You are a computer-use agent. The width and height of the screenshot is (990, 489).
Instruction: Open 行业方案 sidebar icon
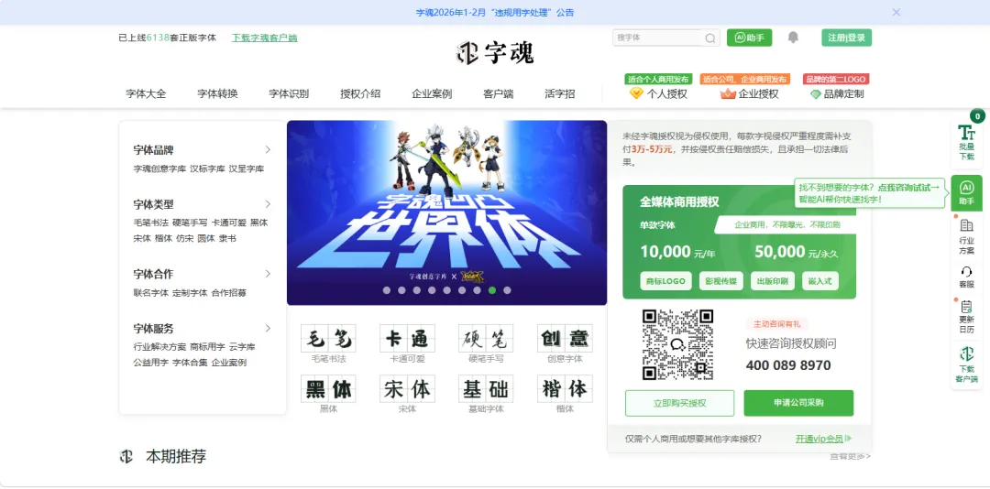pos(966,236)
